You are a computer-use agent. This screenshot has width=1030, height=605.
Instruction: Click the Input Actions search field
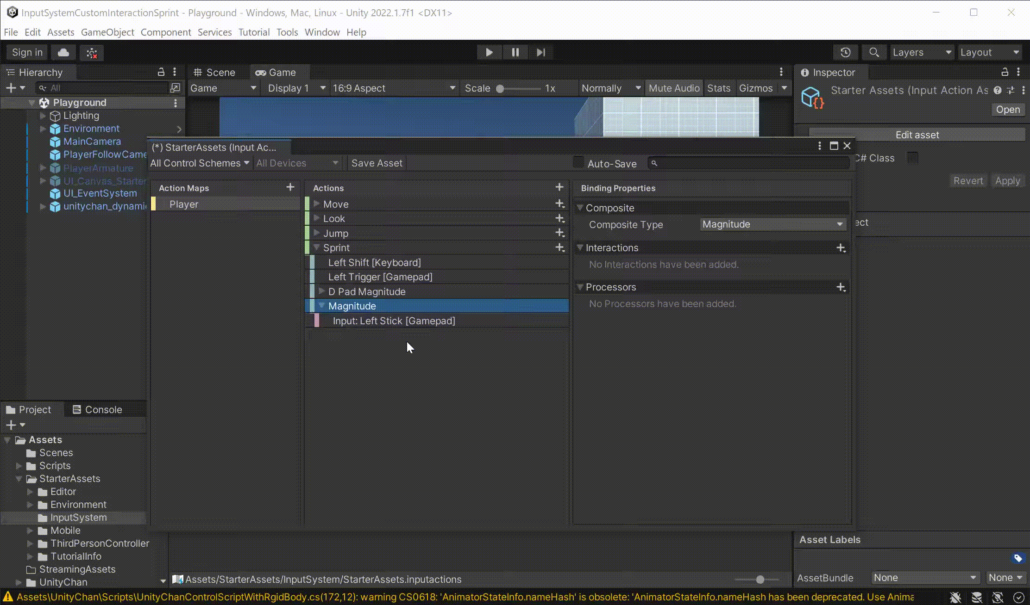tap(748, 163)
